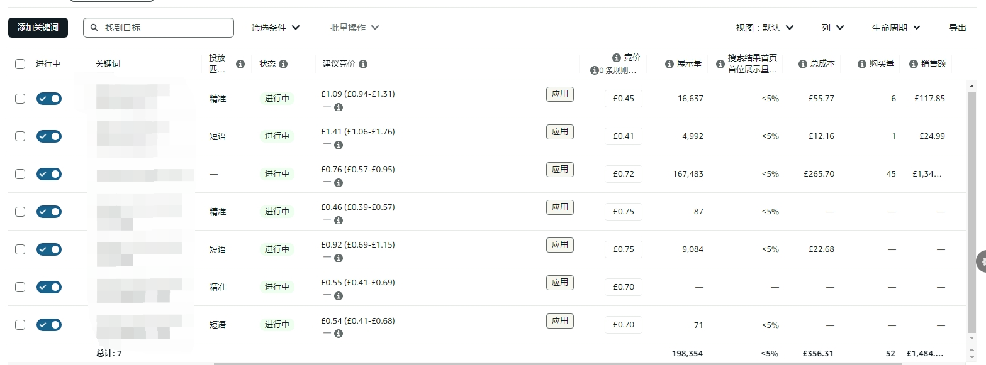Screen dimensions: 986x365
Task: Open the 列 columns menu
Action: coord(832,28)
